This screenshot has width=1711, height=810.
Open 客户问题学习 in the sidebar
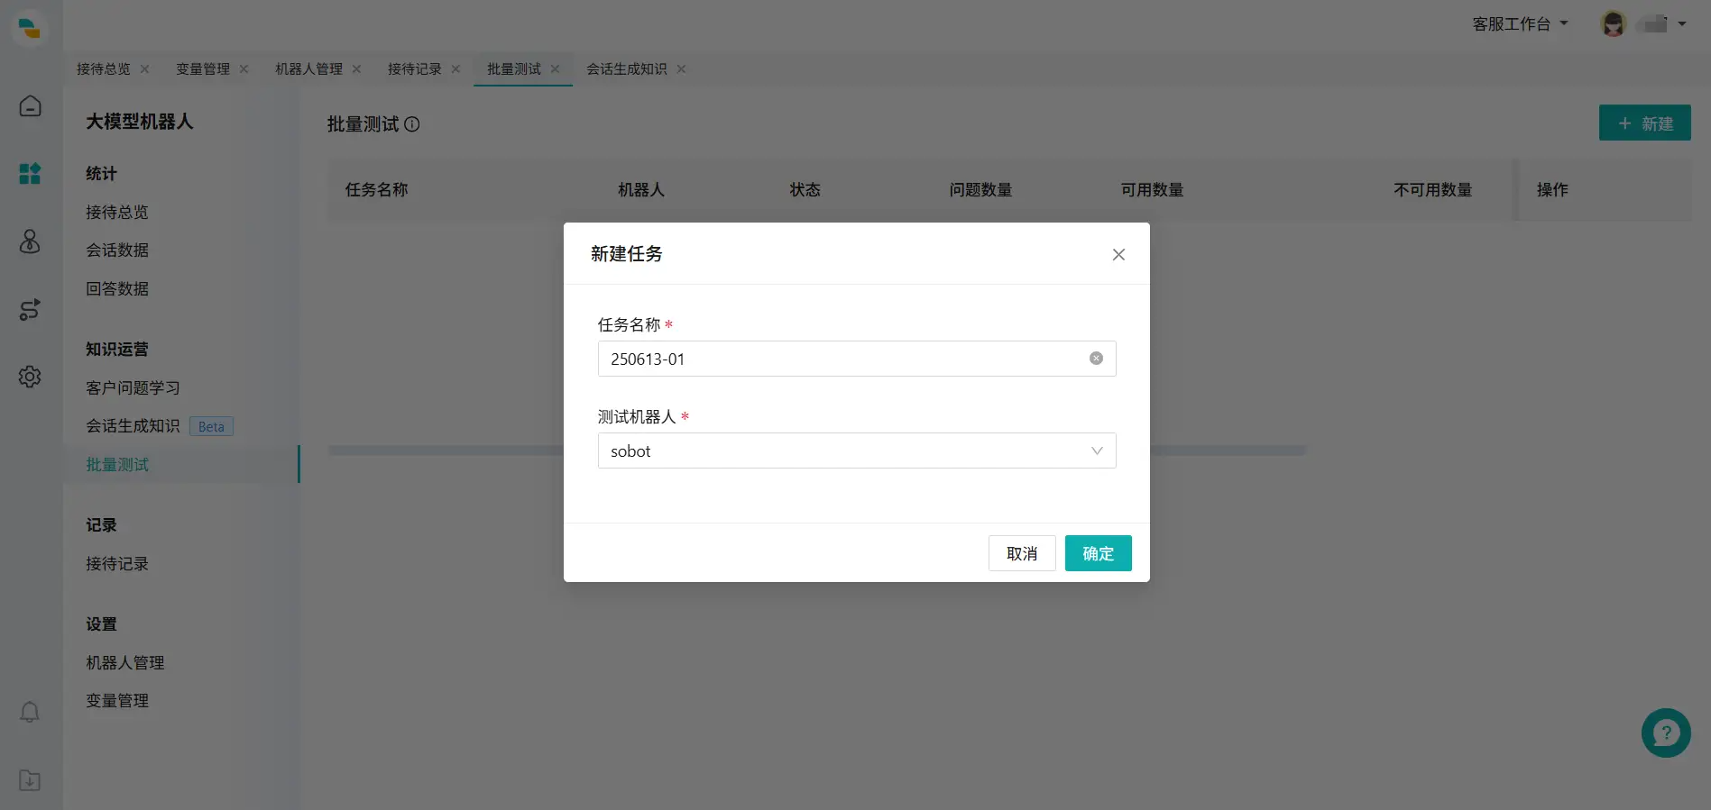coord(133,388)
